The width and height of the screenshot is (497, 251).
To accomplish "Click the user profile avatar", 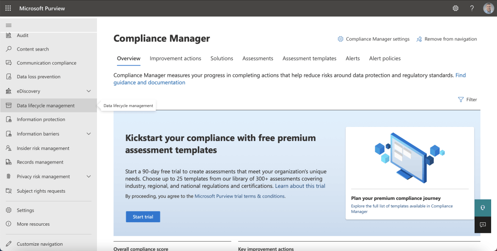I will tap(488, 8).
